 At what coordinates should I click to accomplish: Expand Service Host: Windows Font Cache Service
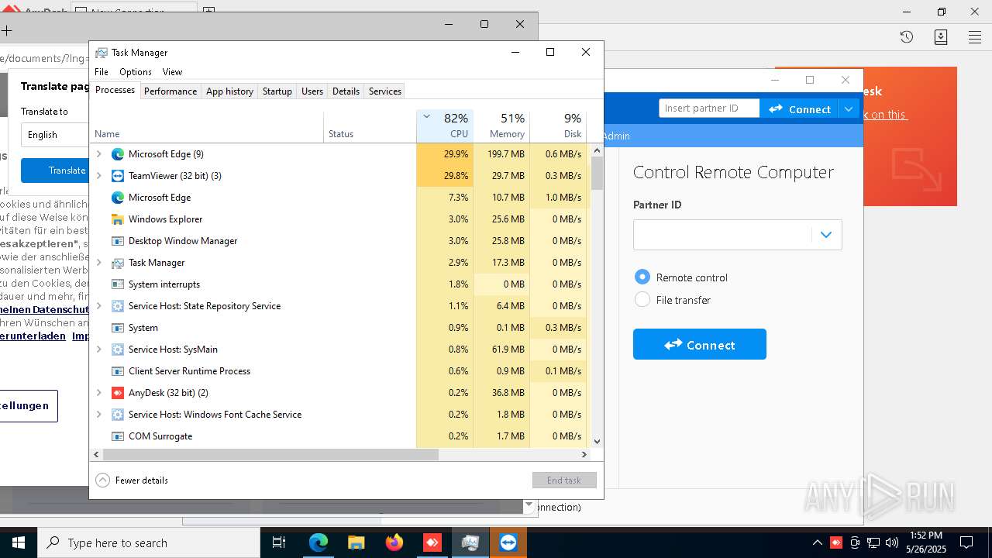[x=98, y=415]
